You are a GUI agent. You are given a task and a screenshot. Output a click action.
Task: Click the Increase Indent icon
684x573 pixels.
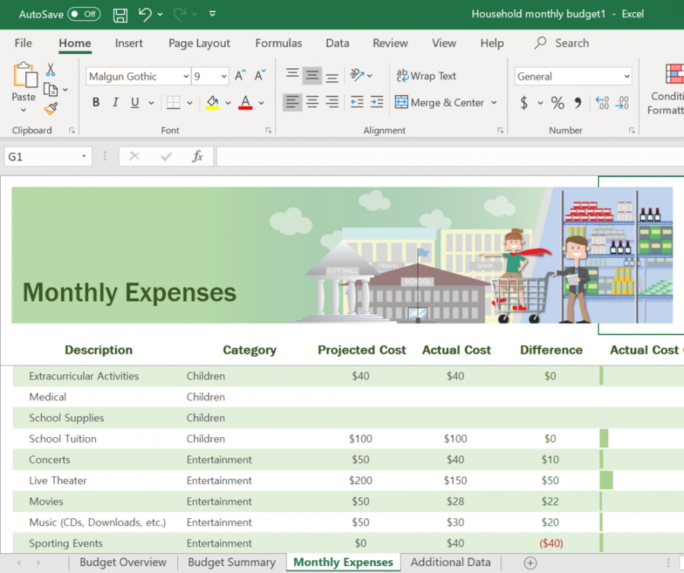pyautogui.click(x=378, y=102)
